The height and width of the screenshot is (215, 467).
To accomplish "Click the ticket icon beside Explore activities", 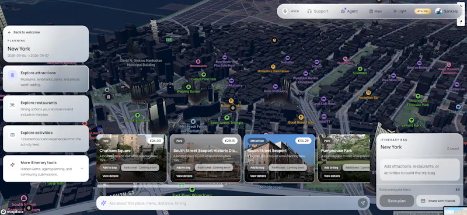I will [12, 135].
